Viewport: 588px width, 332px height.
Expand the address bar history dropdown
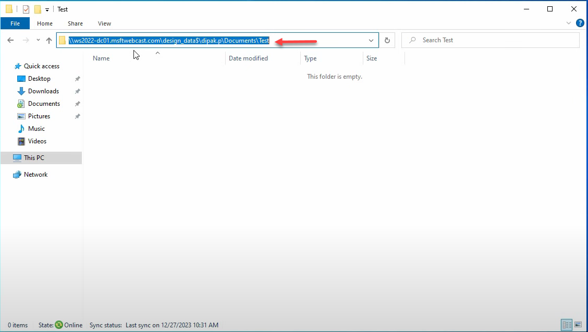[371, 41]
